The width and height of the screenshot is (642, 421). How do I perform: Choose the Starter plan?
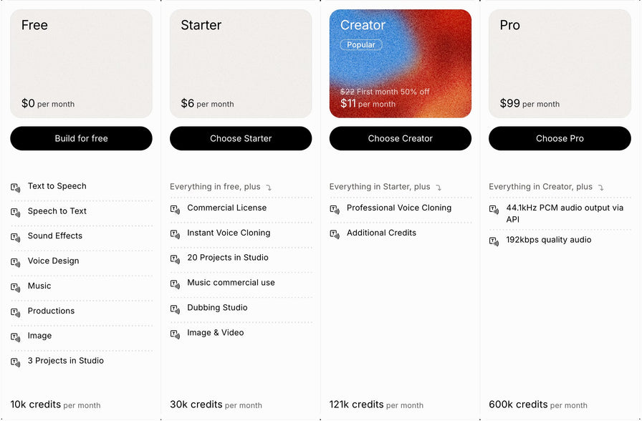pyautogui.click(x=241, y=138)
